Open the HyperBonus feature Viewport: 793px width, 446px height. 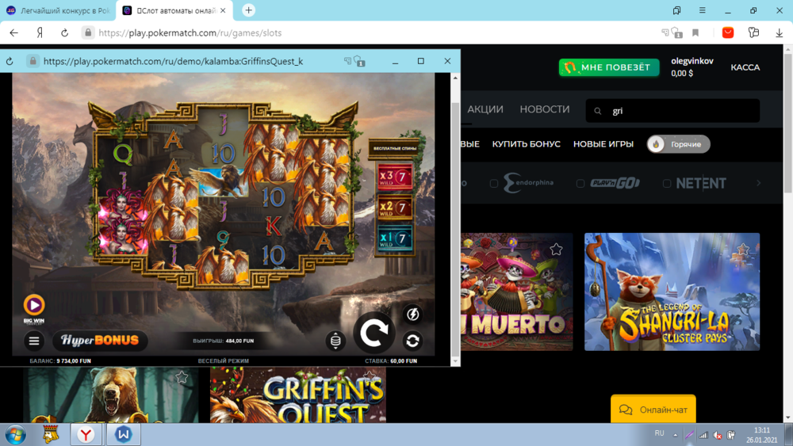point(100,341)
